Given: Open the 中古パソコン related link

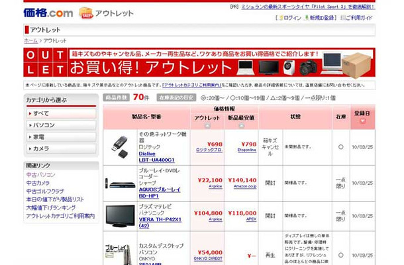Looking at the screenshot, I should 40,175.
